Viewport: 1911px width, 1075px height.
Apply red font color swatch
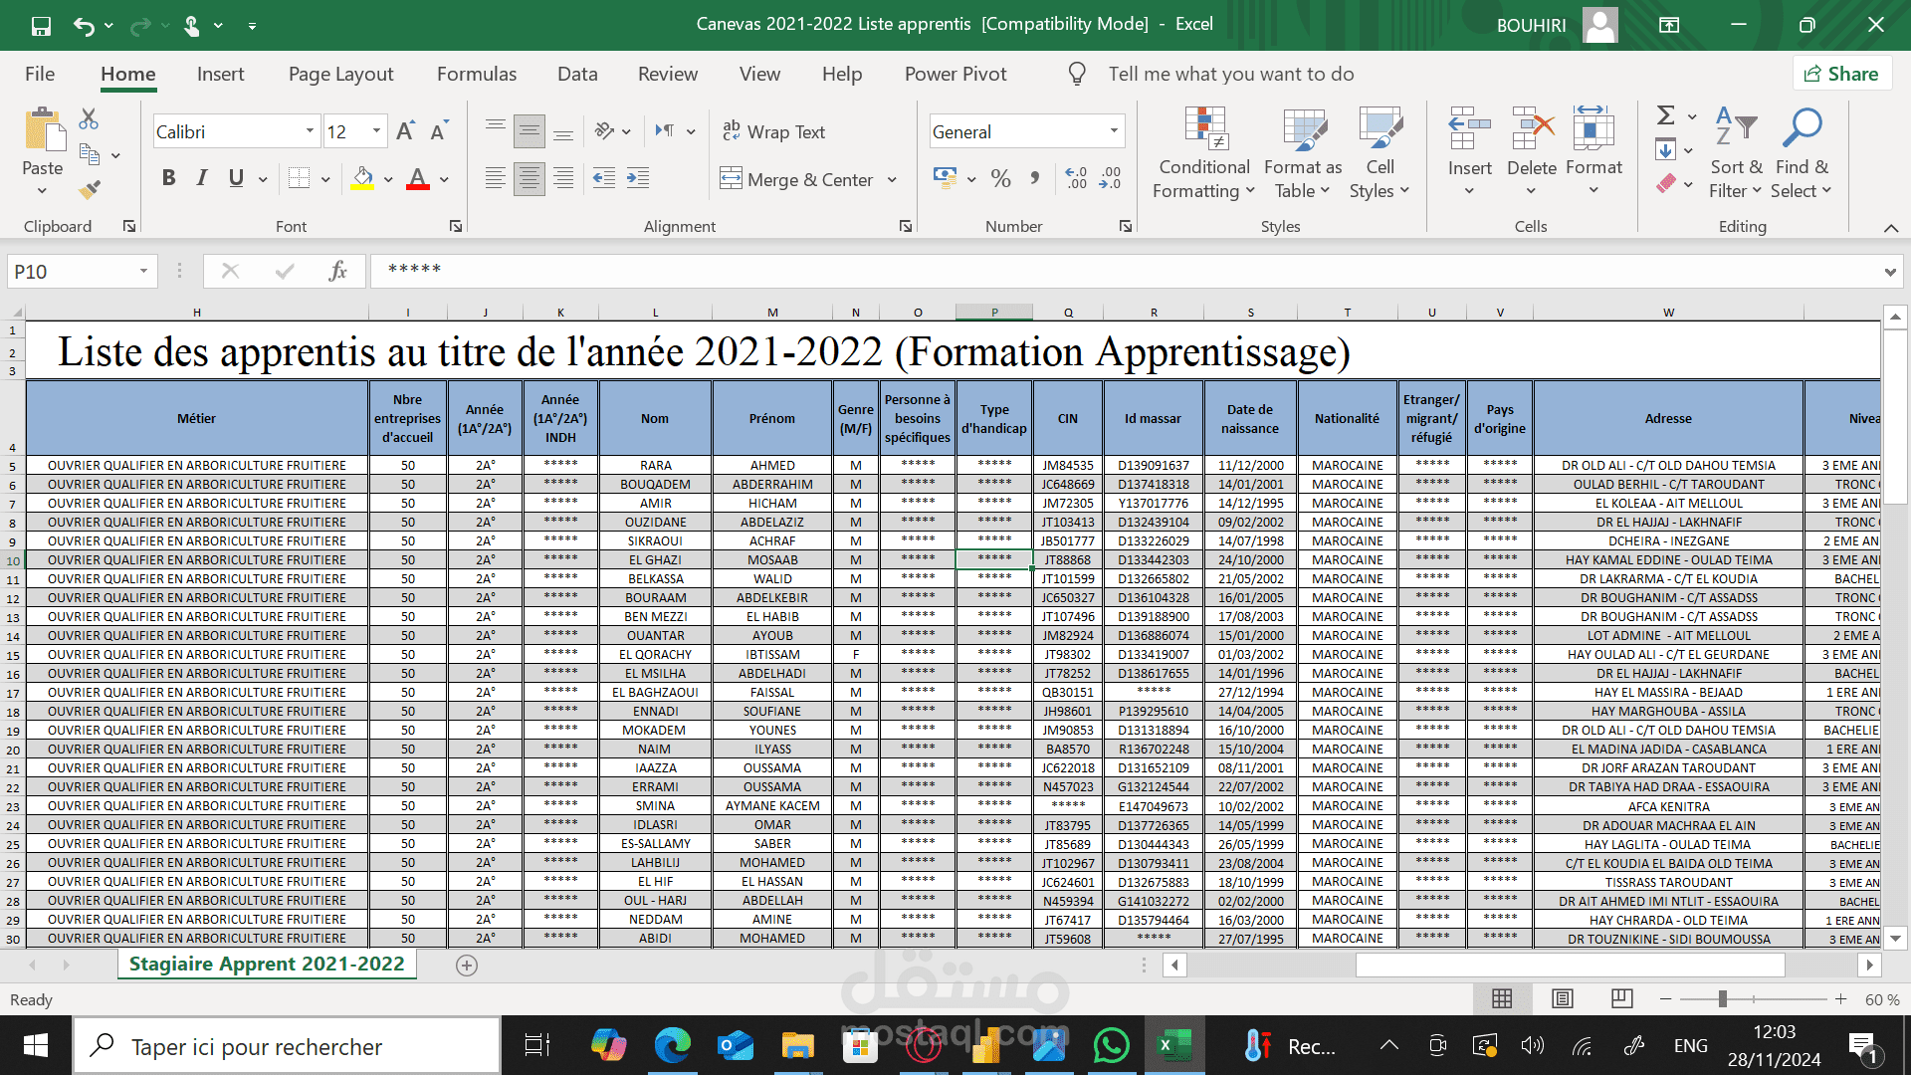tap(418, 179)
